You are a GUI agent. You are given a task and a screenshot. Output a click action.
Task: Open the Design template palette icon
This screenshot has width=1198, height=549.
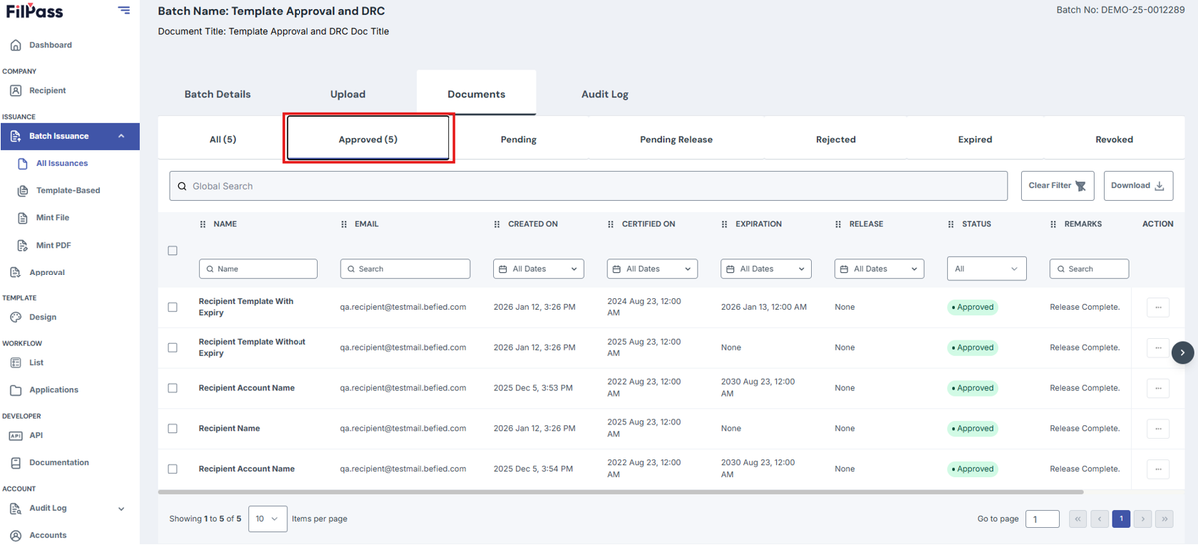coord(15,317)
